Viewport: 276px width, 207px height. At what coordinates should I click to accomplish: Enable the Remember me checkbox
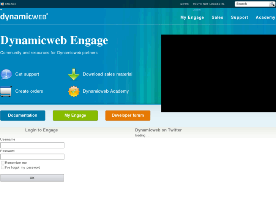pos(3,163)
